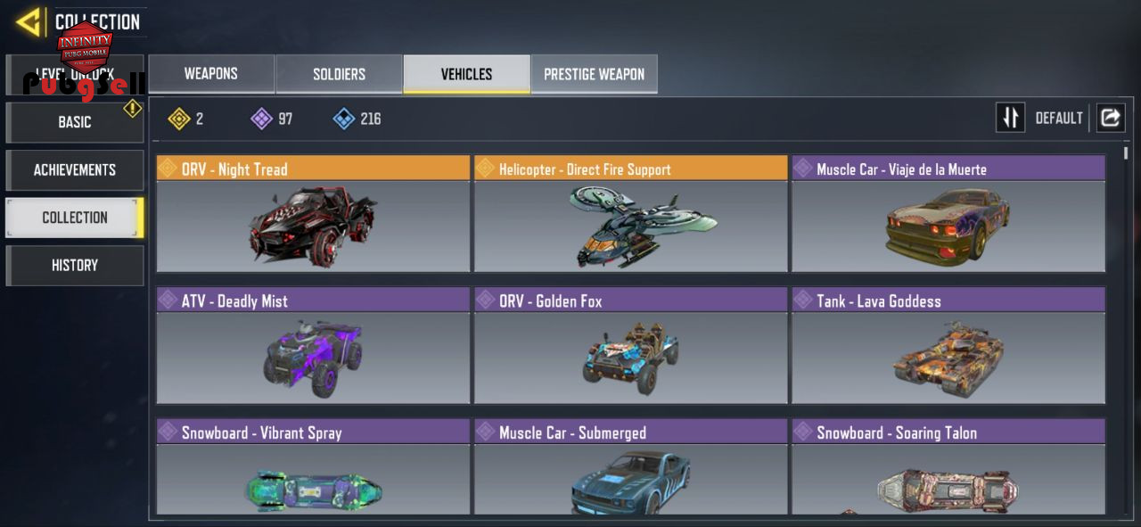The height and width of the screenshot is (527, 1141).
Task: Open the DEFAULT sorting dropdown
Action: click(1059, 118)
